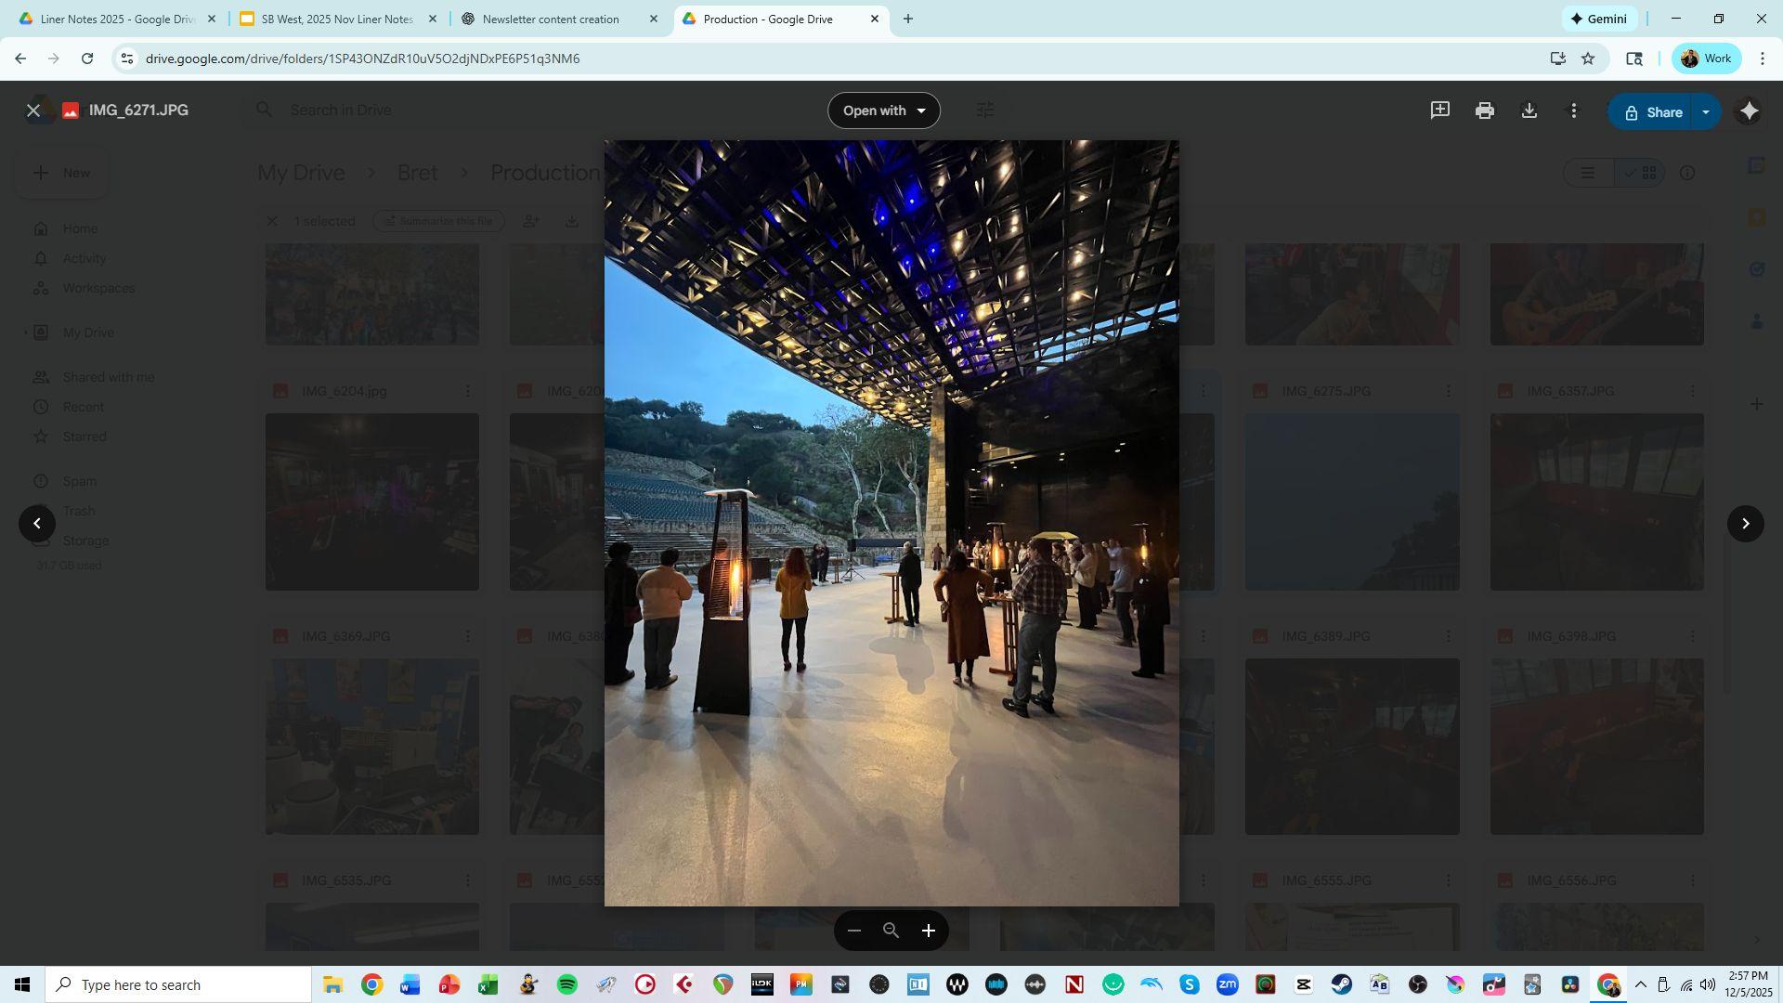Viewport: 1783px width, 1003px height.
Task: Close the IMG_6271.JPG image preview
Action: [33, 111]
